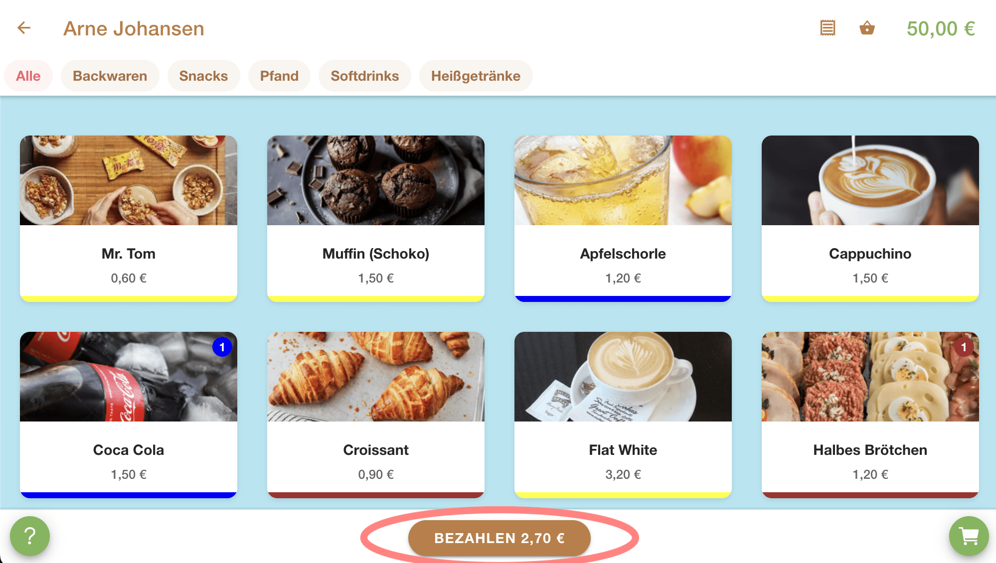This screenshot has height=563, width=996.
Task: Switch to the Snacks category
Action: click(x=203, y=76)
